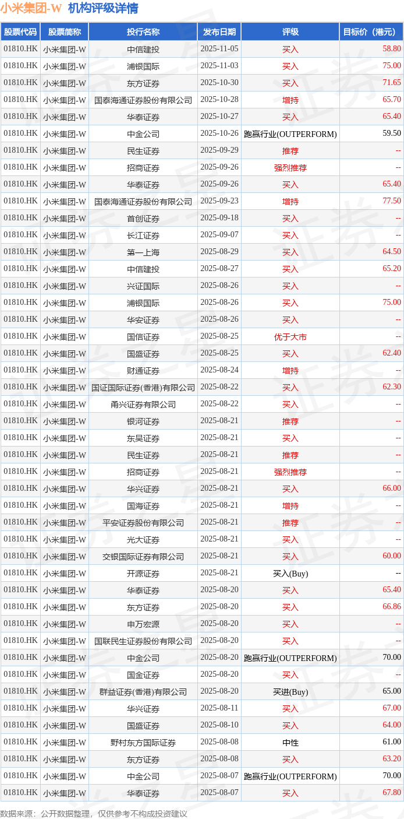Click the 股票代码 column header
The height and width of the screenshot is (819, 404).
[20, 32]
